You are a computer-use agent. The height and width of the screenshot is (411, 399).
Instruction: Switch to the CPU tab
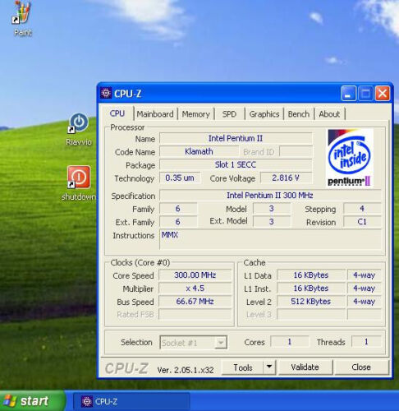pyautogui.click(x=117, y=113)
